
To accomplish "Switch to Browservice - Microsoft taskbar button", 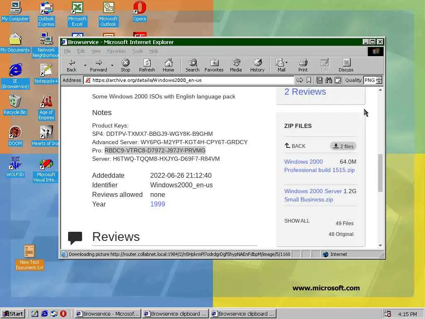I will (x=107, y=314).
